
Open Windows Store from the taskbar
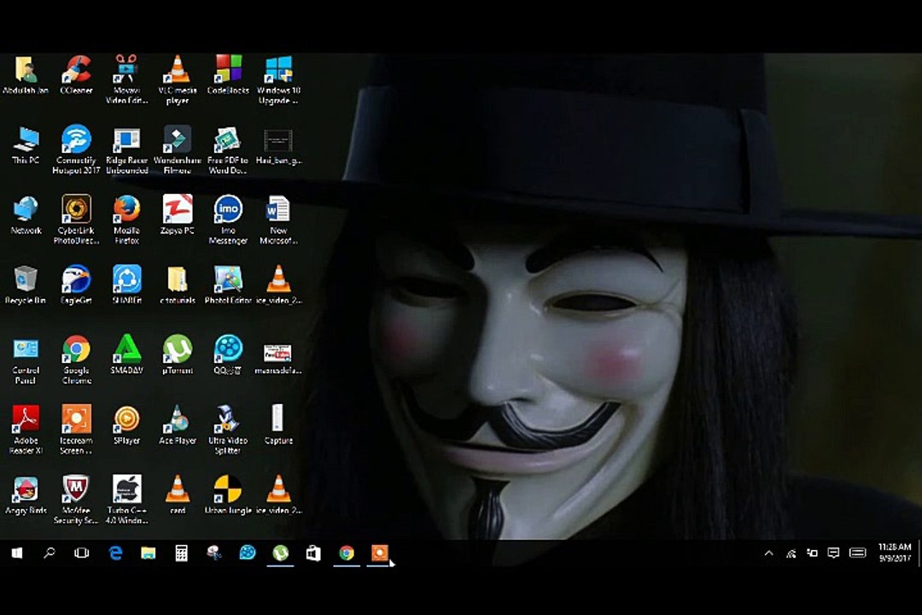[313, 553]
